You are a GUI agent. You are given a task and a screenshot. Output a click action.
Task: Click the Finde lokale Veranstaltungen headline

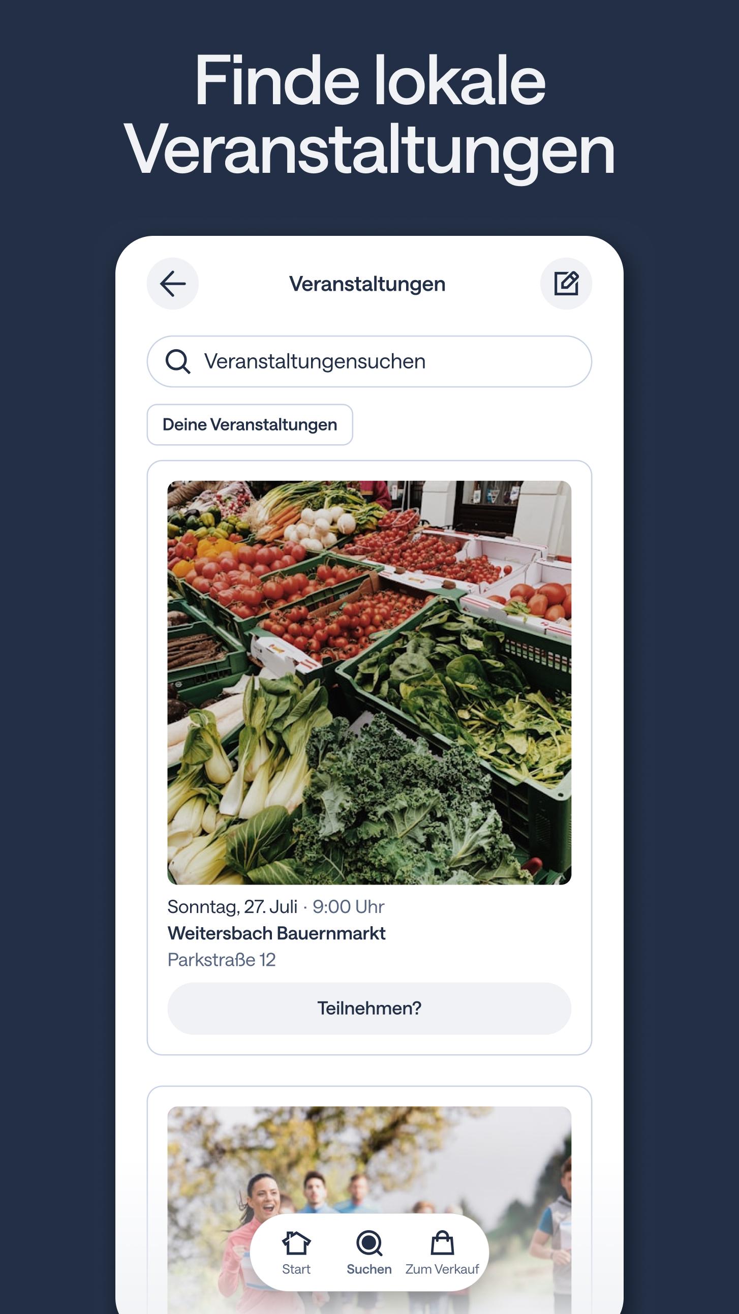pos(369,114)
